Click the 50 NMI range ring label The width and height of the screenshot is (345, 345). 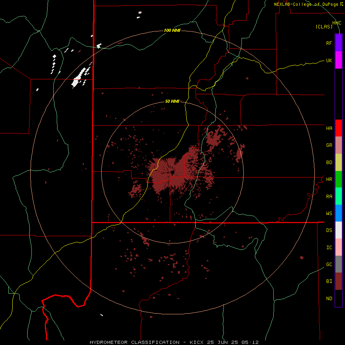[x=172, y=101]
